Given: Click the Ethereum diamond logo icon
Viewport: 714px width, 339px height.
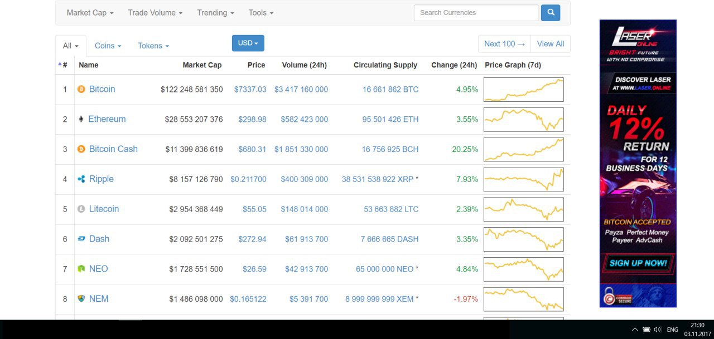Looking at the screenshot, I should 81,119.
